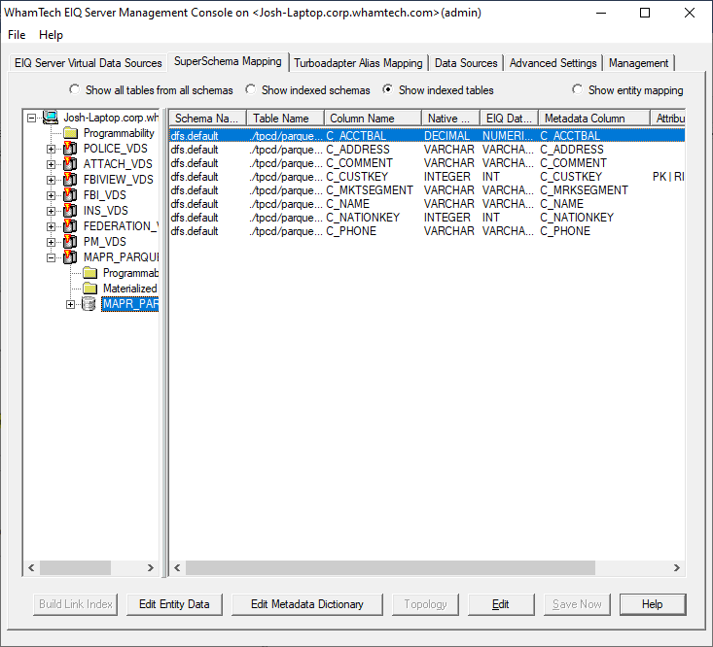The image size is (713, 647).
Task: Click left arrow of tree pane scrollbar
Action: (x=31, y=567)
